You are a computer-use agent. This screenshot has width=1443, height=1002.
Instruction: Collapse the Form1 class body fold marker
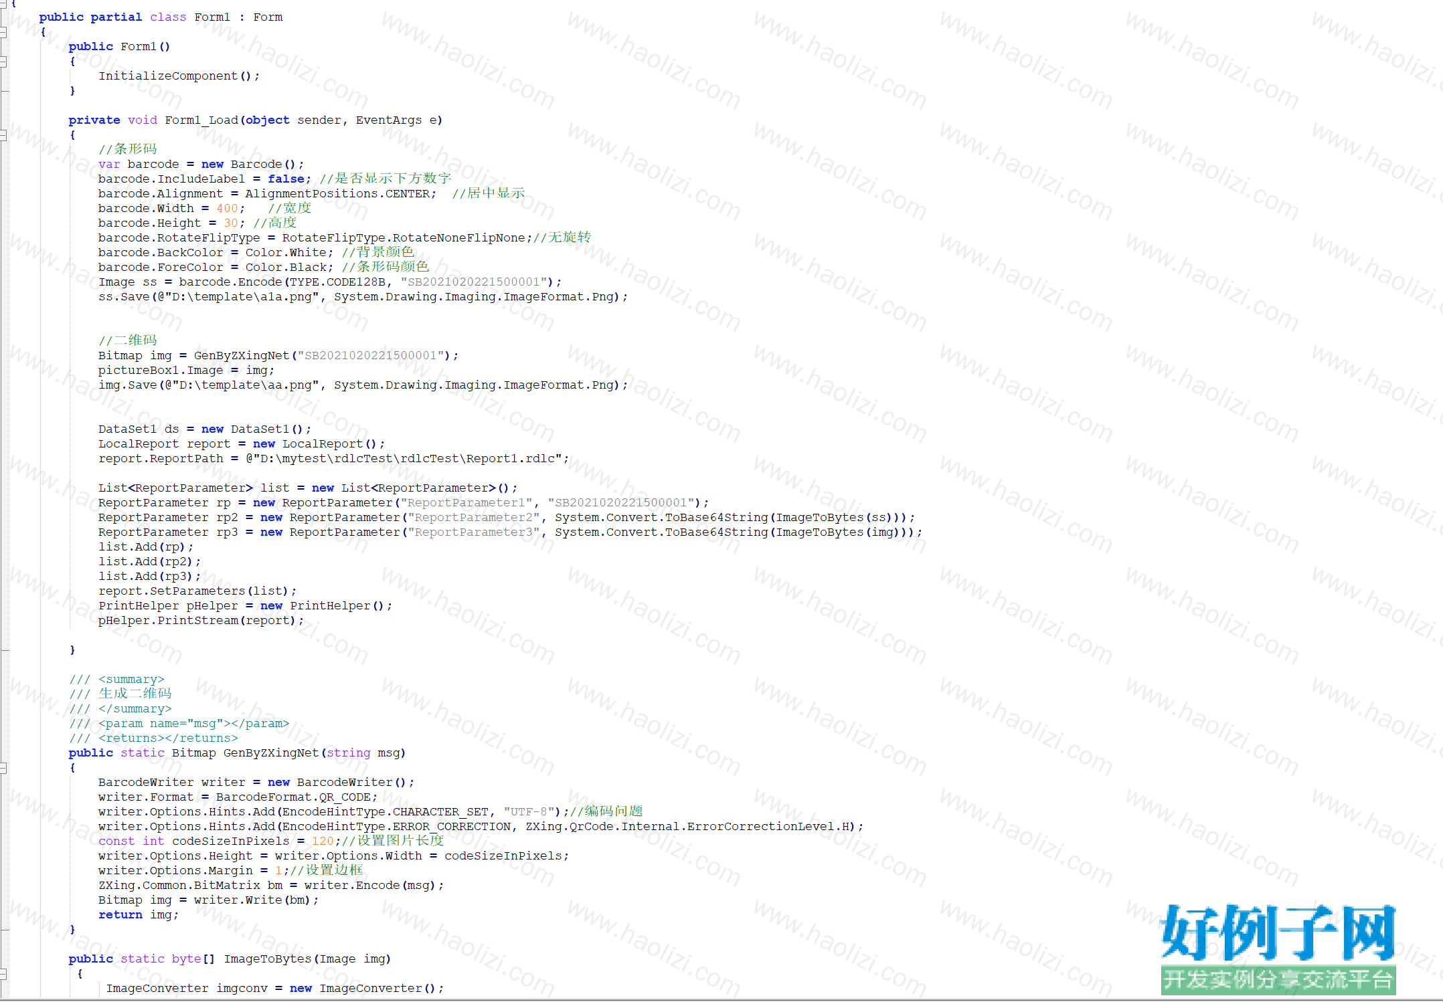click(3, 31)
